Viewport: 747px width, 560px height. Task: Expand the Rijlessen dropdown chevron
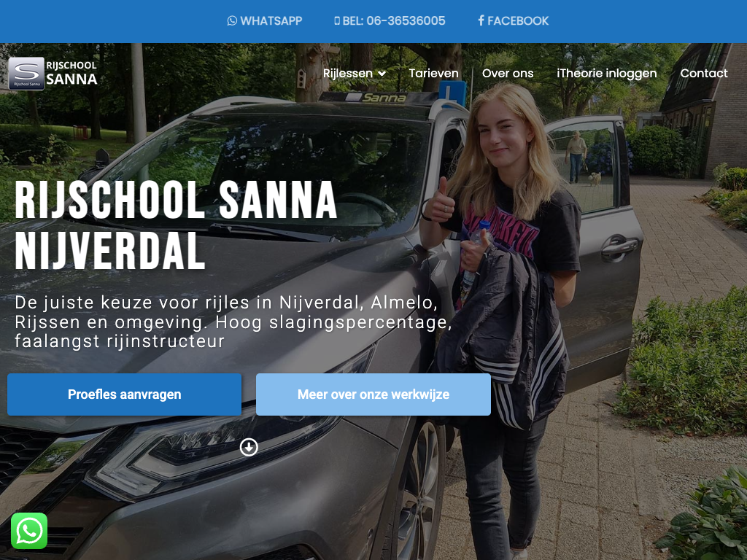coord(382,74)
